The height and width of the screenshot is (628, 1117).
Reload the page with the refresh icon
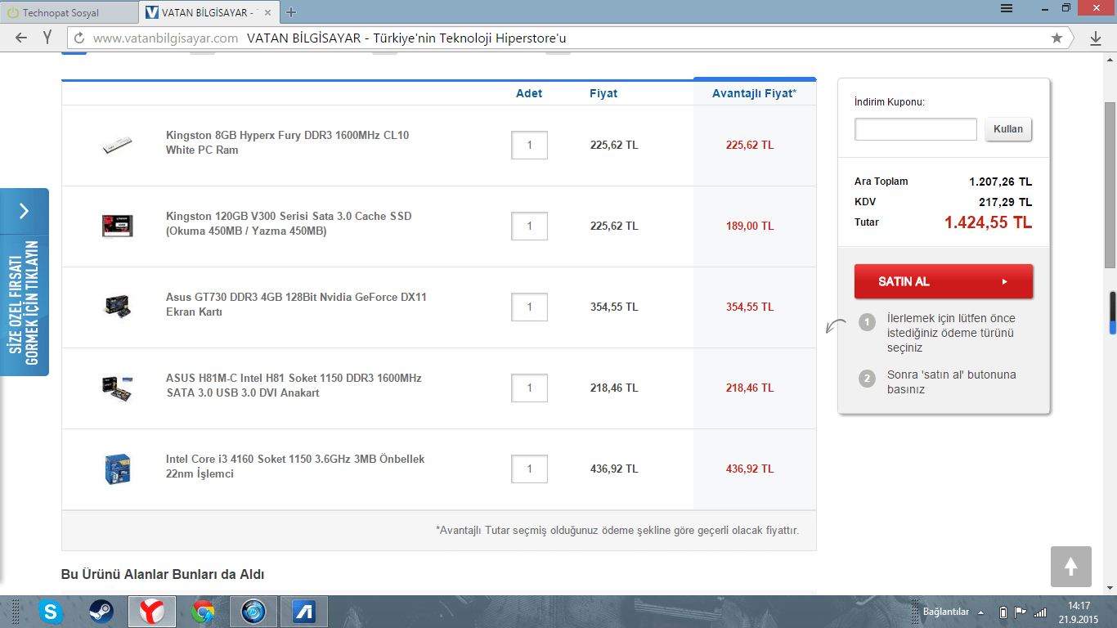click(79, 38)
